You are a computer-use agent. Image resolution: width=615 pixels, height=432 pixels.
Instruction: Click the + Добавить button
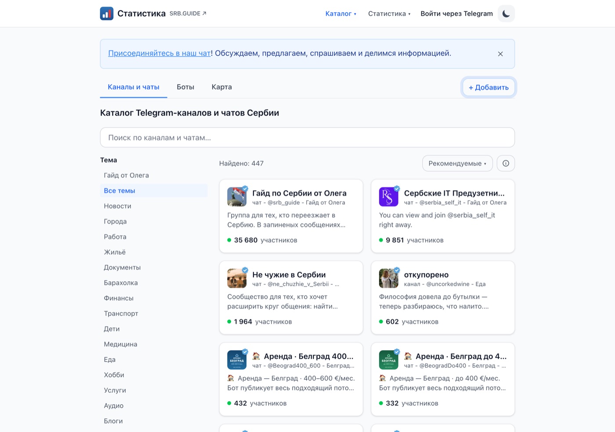(x=488, y=87)
